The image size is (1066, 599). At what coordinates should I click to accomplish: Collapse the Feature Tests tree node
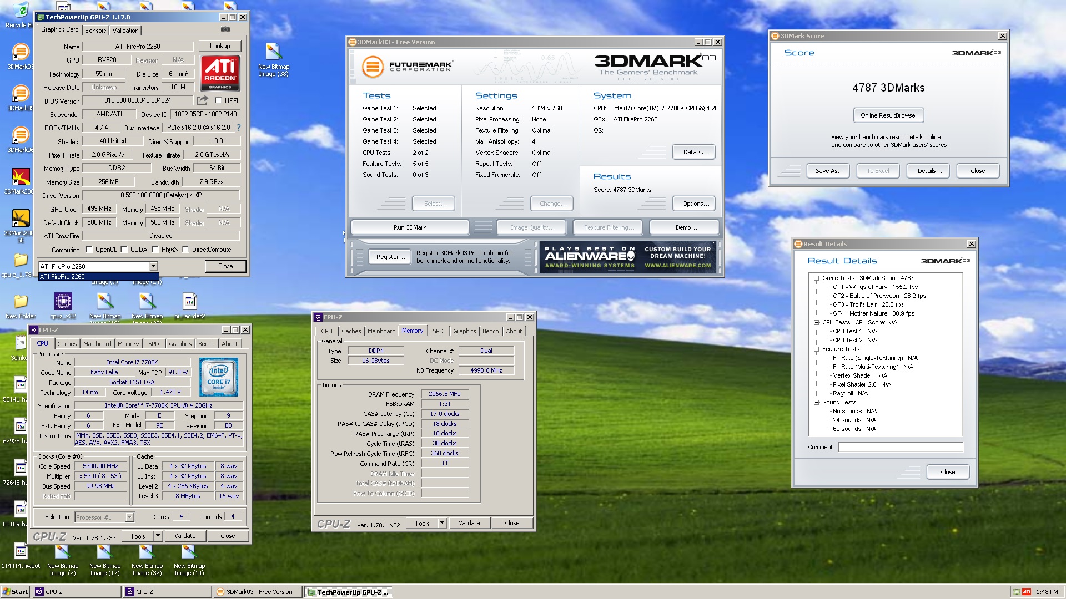tap(816, 349)
